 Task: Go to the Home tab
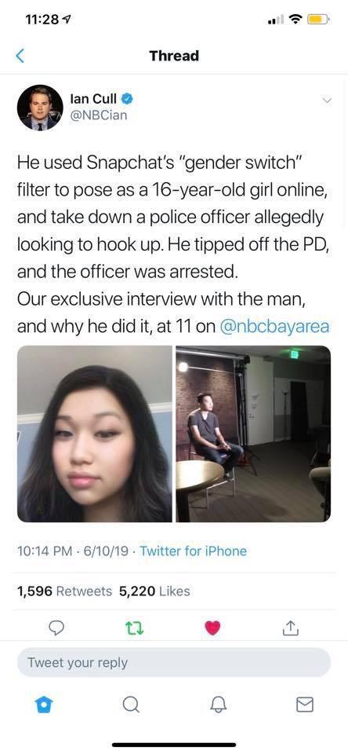(x=43, y=705)
